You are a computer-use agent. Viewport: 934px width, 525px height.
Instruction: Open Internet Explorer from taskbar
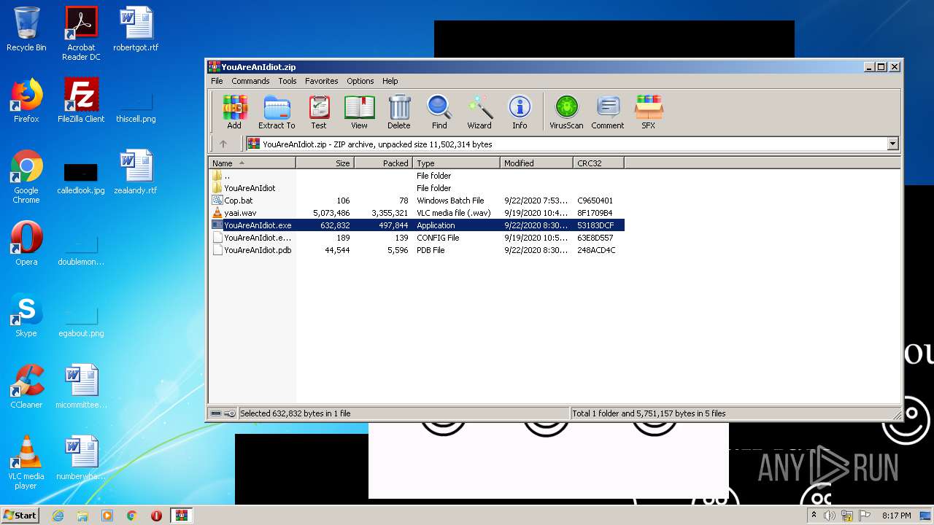click(58, 516)
